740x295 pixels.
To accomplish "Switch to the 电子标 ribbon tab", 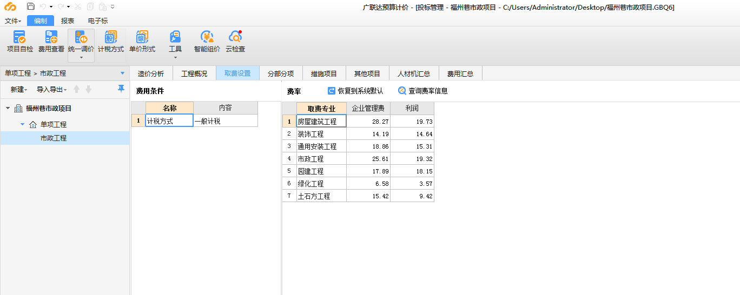I will [x=98, y=21].
